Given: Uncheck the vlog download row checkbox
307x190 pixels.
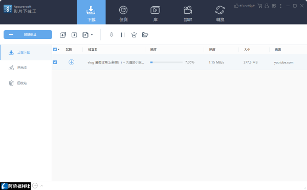Looking at the screenshot, I should coord(55,62).
